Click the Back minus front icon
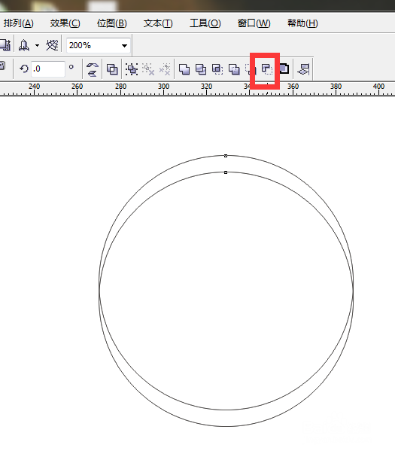Viewport: 395px width, 454px height. pyautogui.click(x=267, y=69)
